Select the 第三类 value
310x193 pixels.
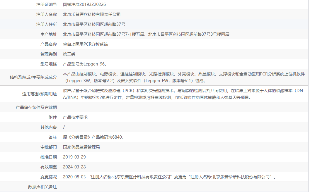[69, 54]
